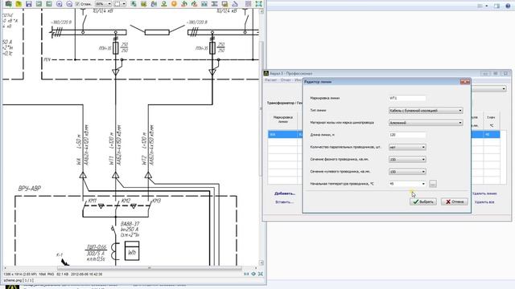Click the fifth green toolbar icon before zoom in
This screenshot has height=289, width=515.
coord(49,3)
